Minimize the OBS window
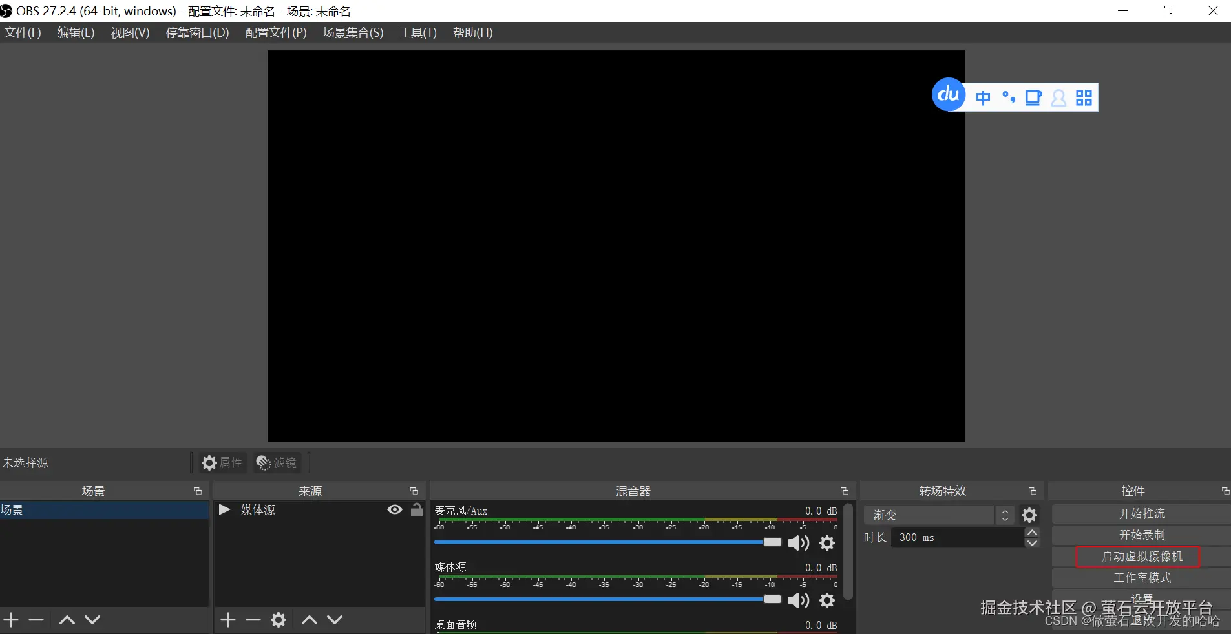Image resolution: width=1231 pixels, height=634 pixels. (x=1122, y=11)
